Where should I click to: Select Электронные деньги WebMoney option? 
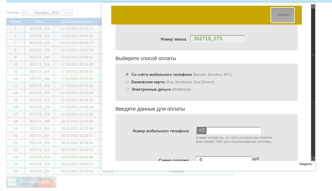127,89
